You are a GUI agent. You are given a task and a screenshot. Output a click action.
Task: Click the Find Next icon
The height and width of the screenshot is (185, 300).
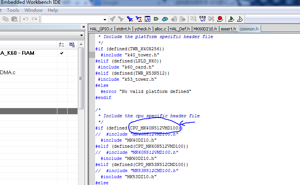tap(121, 19)
